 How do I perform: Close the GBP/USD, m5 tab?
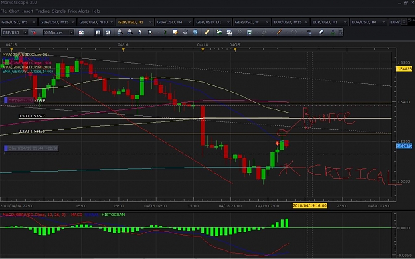coord(34,22)
